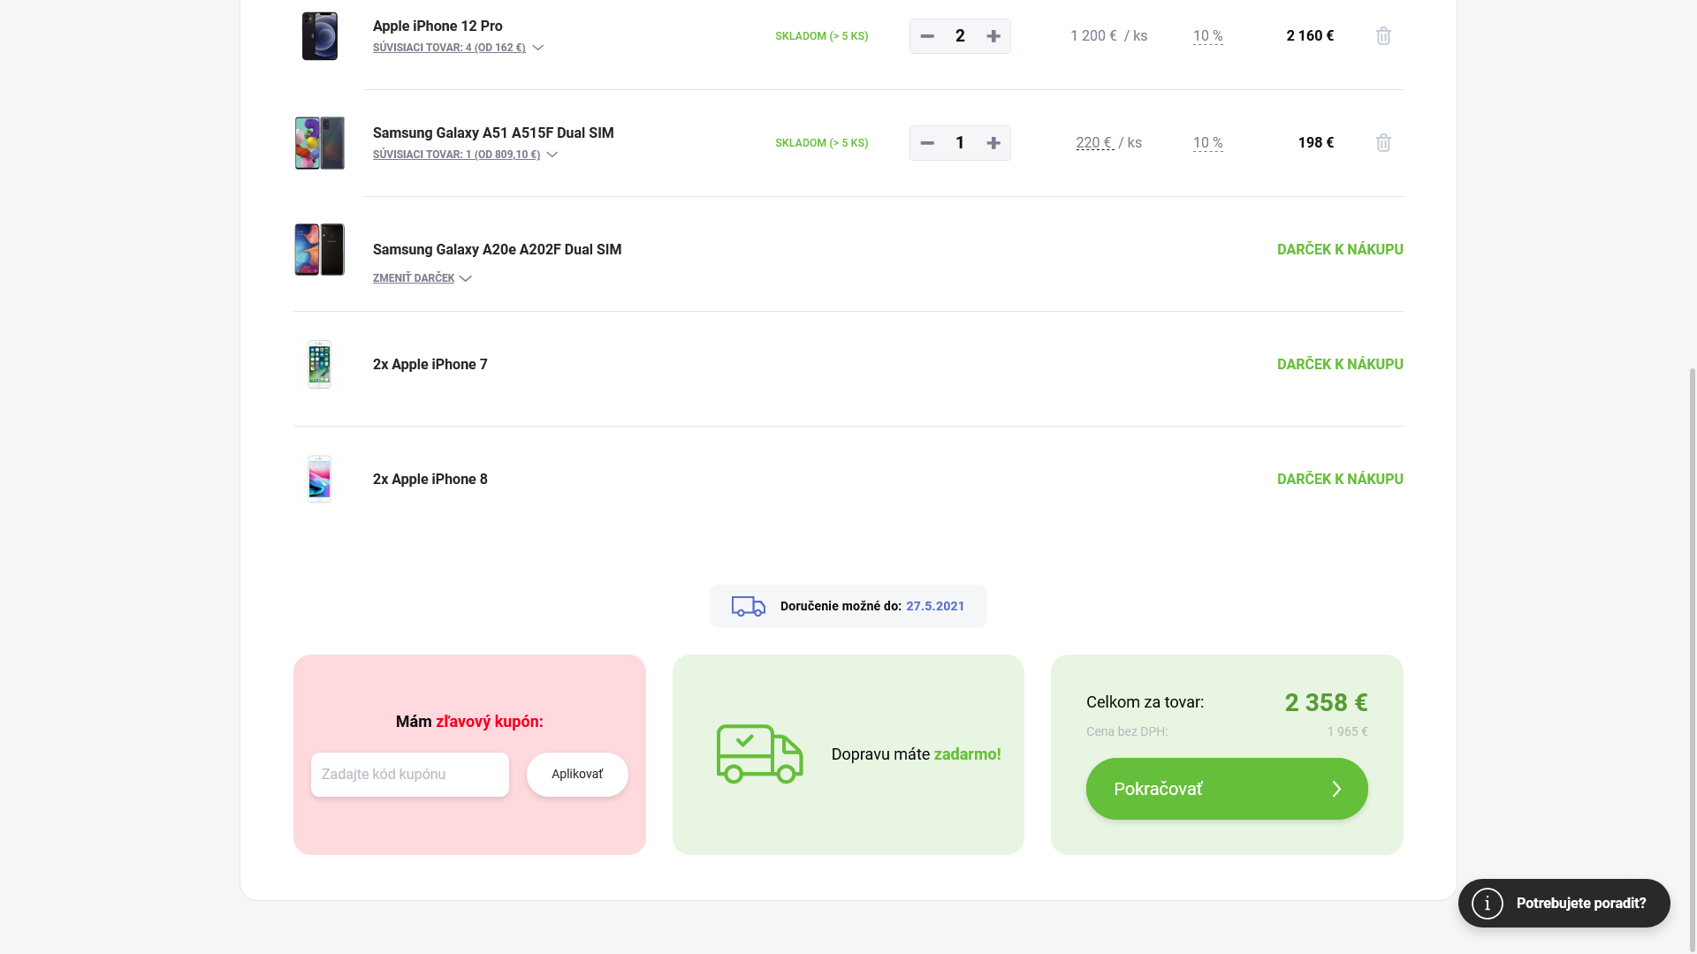Image resolution: width=1697 pixels, height=954 pixels.
Task: Click SKLADOM status for iPhone 12 Pro
Action: (x=822, y=36)
